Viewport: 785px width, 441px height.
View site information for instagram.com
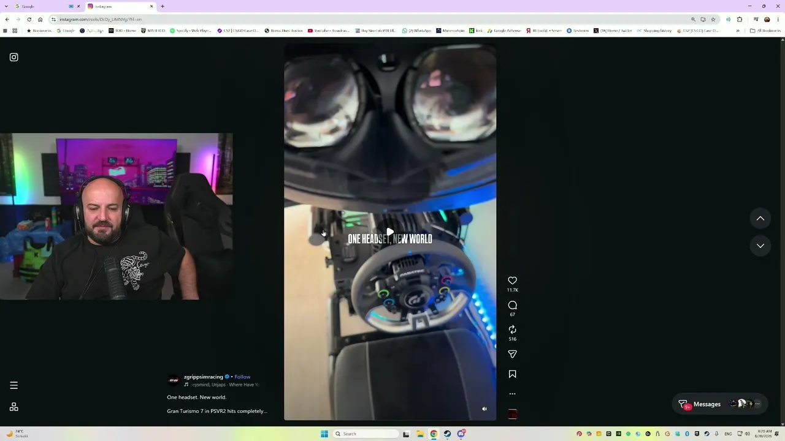pyautogui.click(x=53, y=20)
